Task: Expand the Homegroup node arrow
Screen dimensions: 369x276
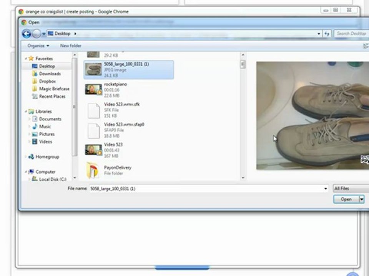Action: point(26,157)
